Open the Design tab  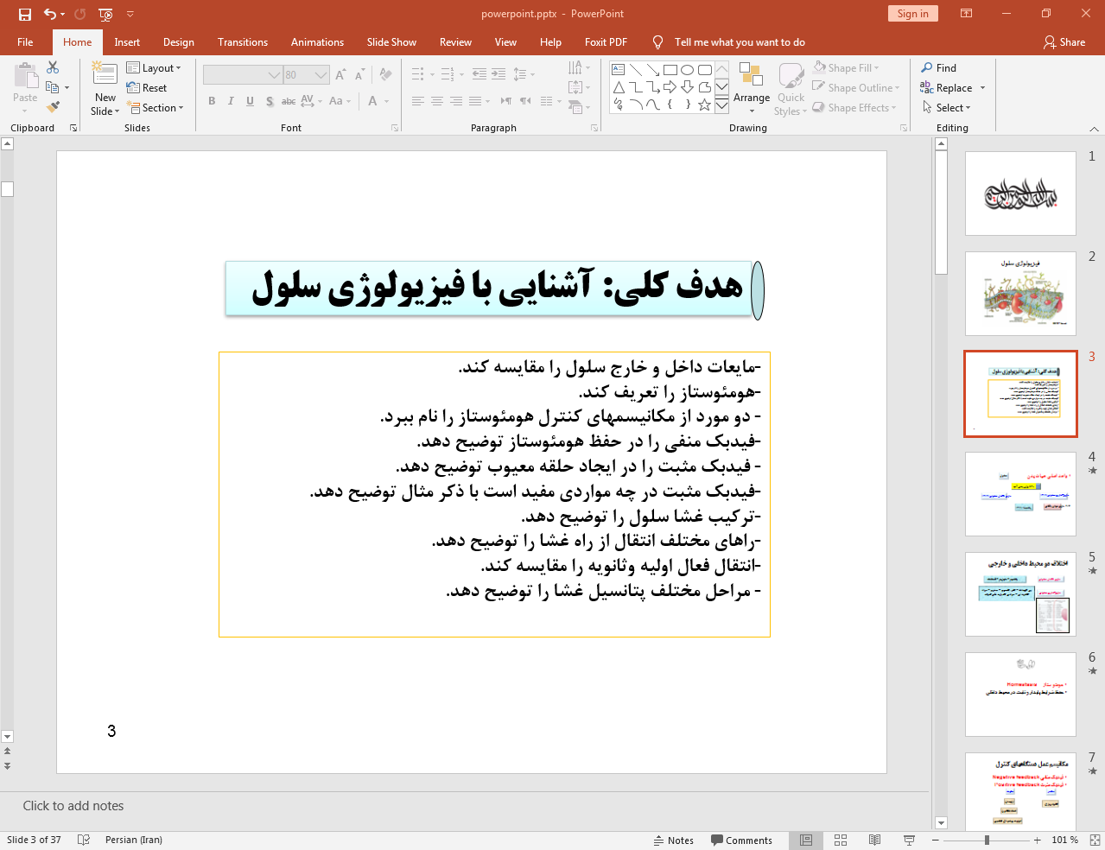pos(178,42)
